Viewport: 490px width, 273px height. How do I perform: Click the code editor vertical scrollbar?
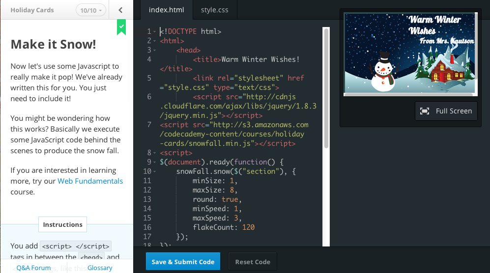pos(326,88)
